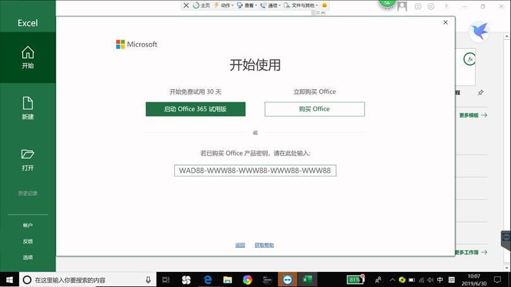Click the 获取帮助 get help link
This screenshot has width=511, height=287.
tap(264, 245)
